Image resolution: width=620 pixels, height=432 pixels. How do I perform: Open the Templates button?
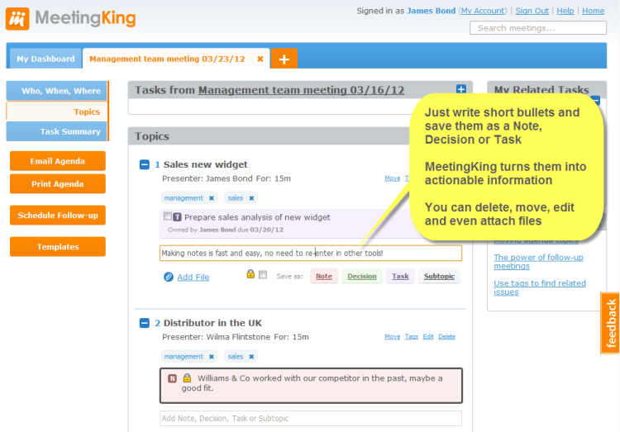coord(58,247)
